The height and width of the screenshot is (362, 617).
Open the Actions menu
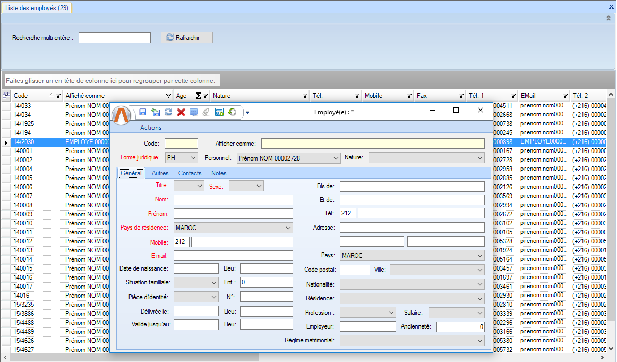(151, 128)
